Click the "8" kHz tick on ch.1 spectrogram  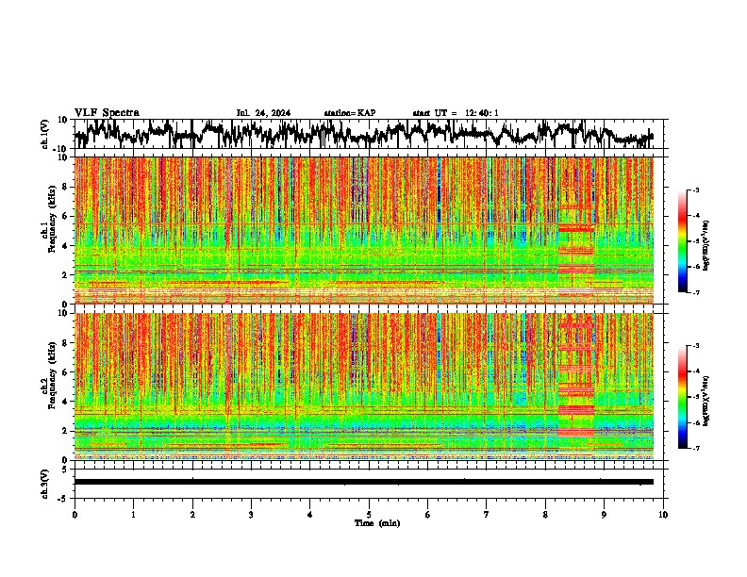(66, 187)
